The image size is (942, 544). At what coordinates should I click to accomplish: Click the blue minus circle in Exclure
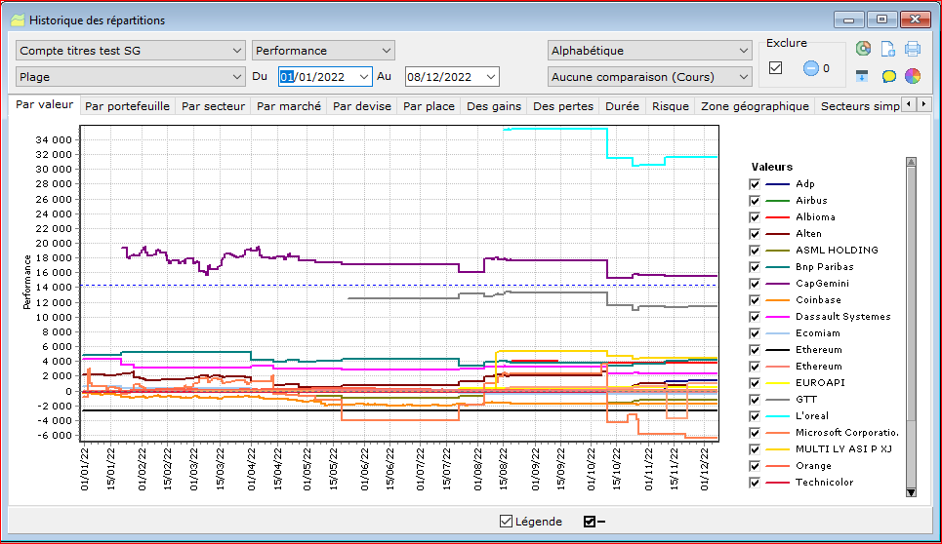pyautogui.click(x=811, y=68)
